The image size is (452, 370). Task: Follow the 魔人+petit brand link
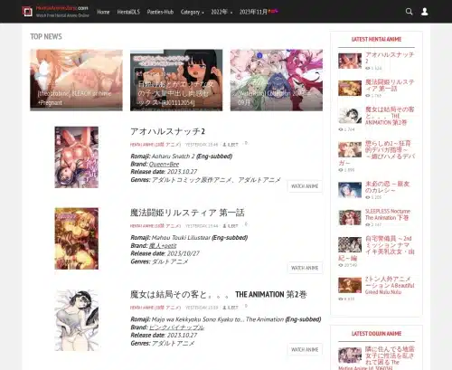point(163,245)
